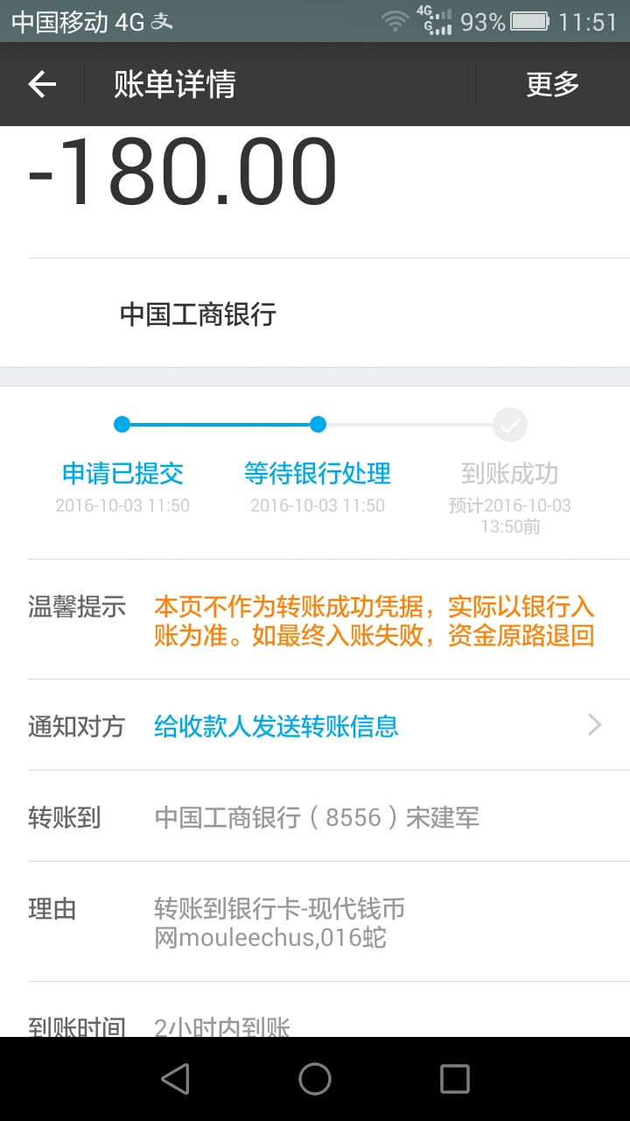Image resolution: width=630 pixels, height=1121 pixels.
Task: Expand the 通知对方 row chevron
Action: click(595, 725)
